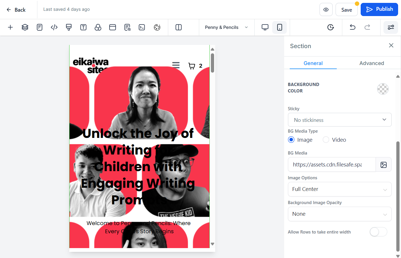The image size is (401, 258).
Task: Click the Back button
Action: (x=16, y=10)
